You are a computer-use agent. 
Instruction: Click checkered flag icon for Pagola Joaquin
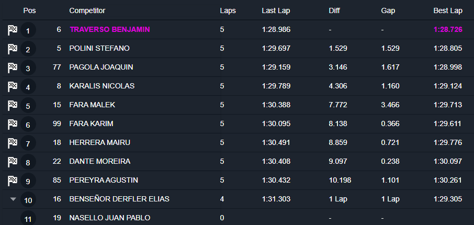(x=13, y=67)
